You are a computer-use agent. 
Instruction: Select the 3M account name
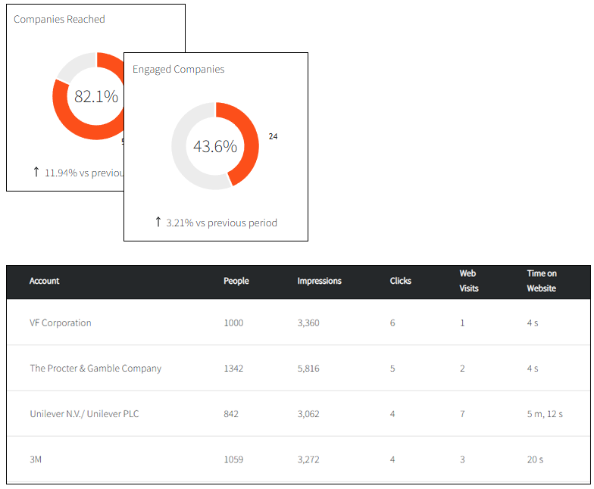pyautogui.click(x=36, y=459)
